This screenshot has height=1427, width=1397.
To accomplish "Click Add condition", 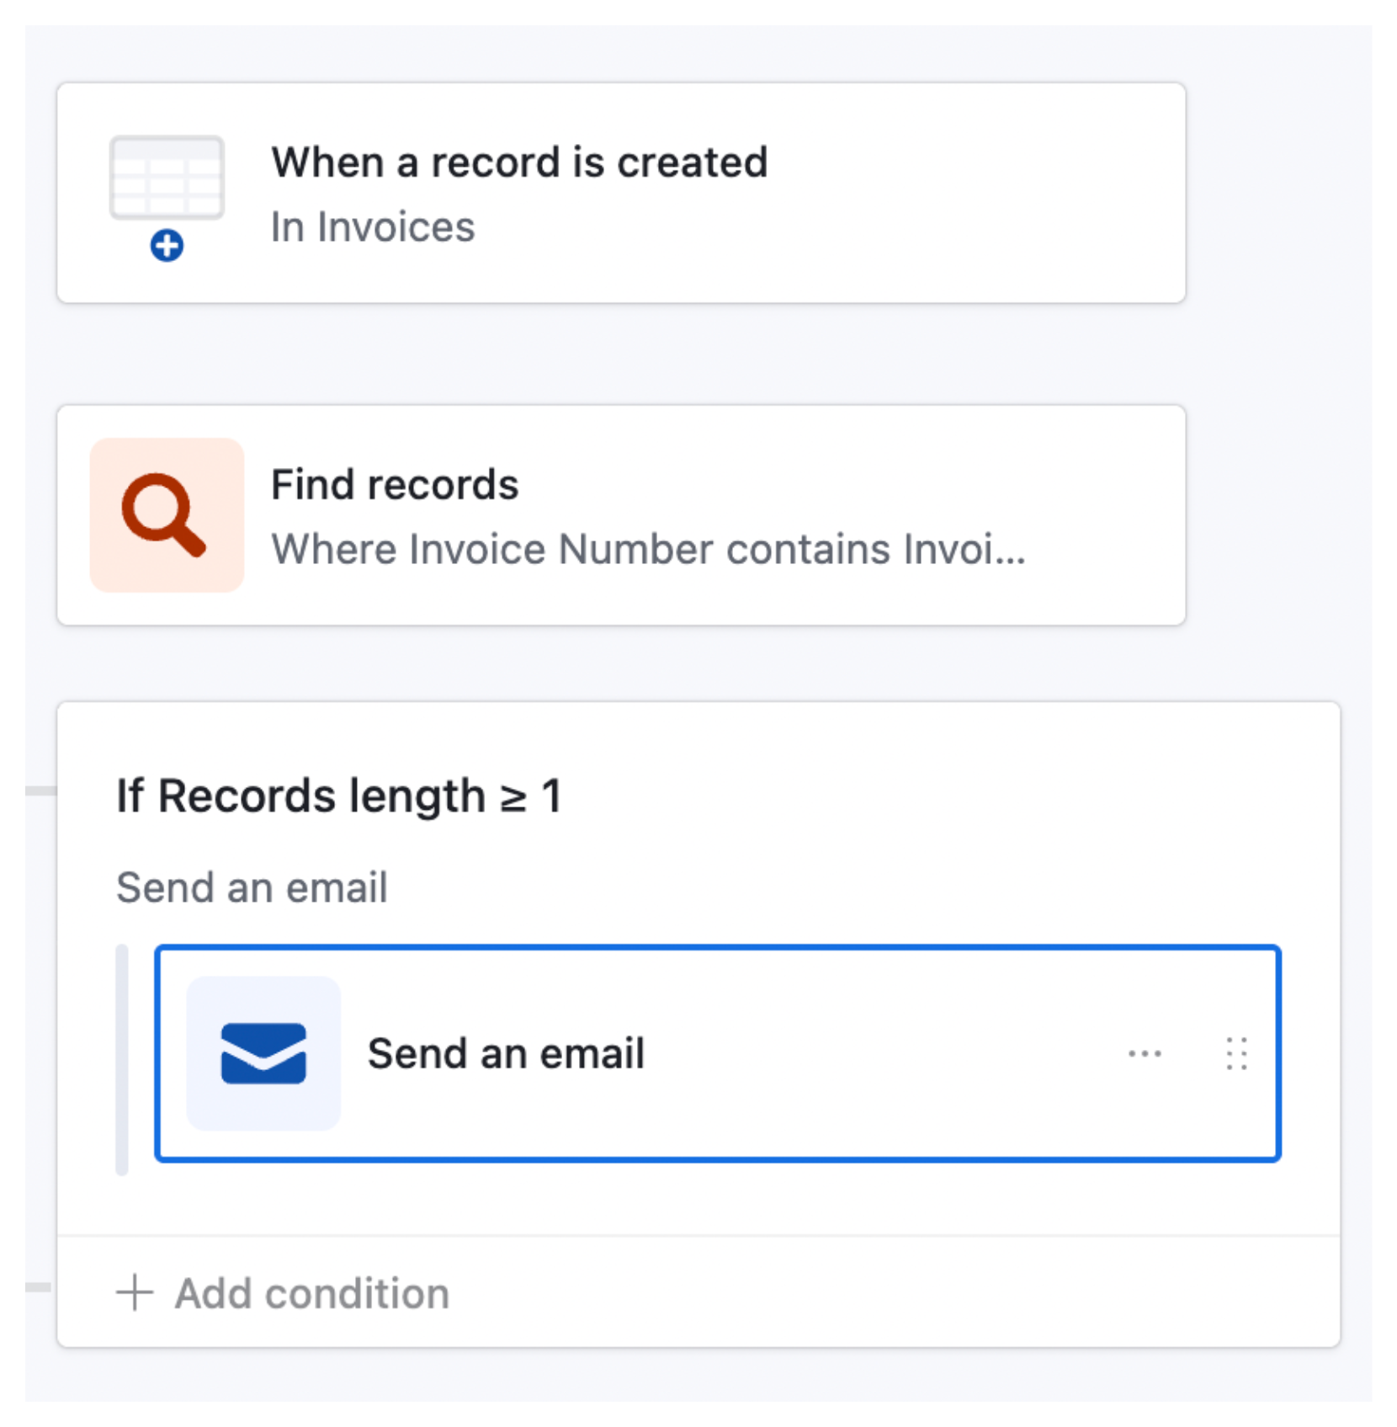I will coord(311,1292).
